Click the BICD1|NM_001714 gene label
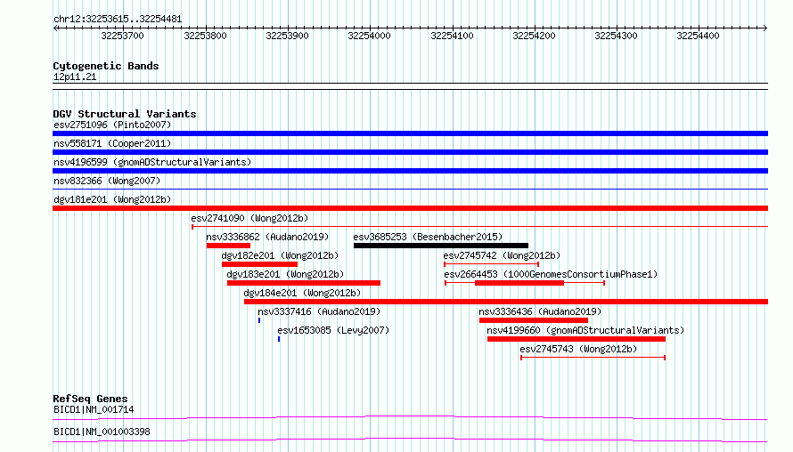 94,409
